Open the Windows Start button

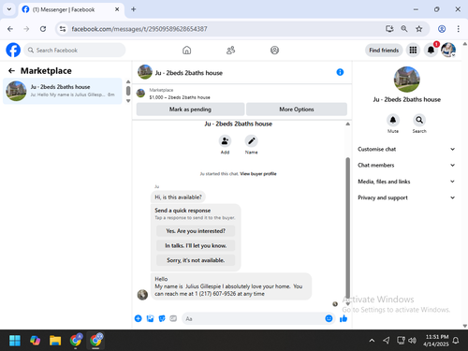point(15,341)
